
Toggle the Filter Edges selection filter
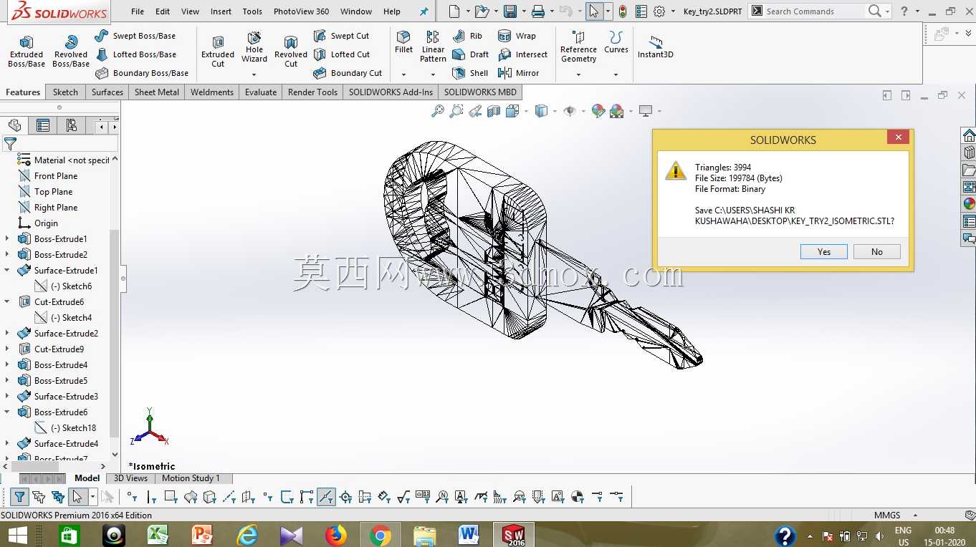pos(151,496)
